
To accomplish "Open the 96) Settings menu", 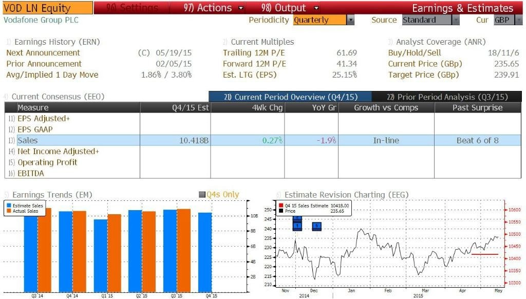I will (132, 8).
